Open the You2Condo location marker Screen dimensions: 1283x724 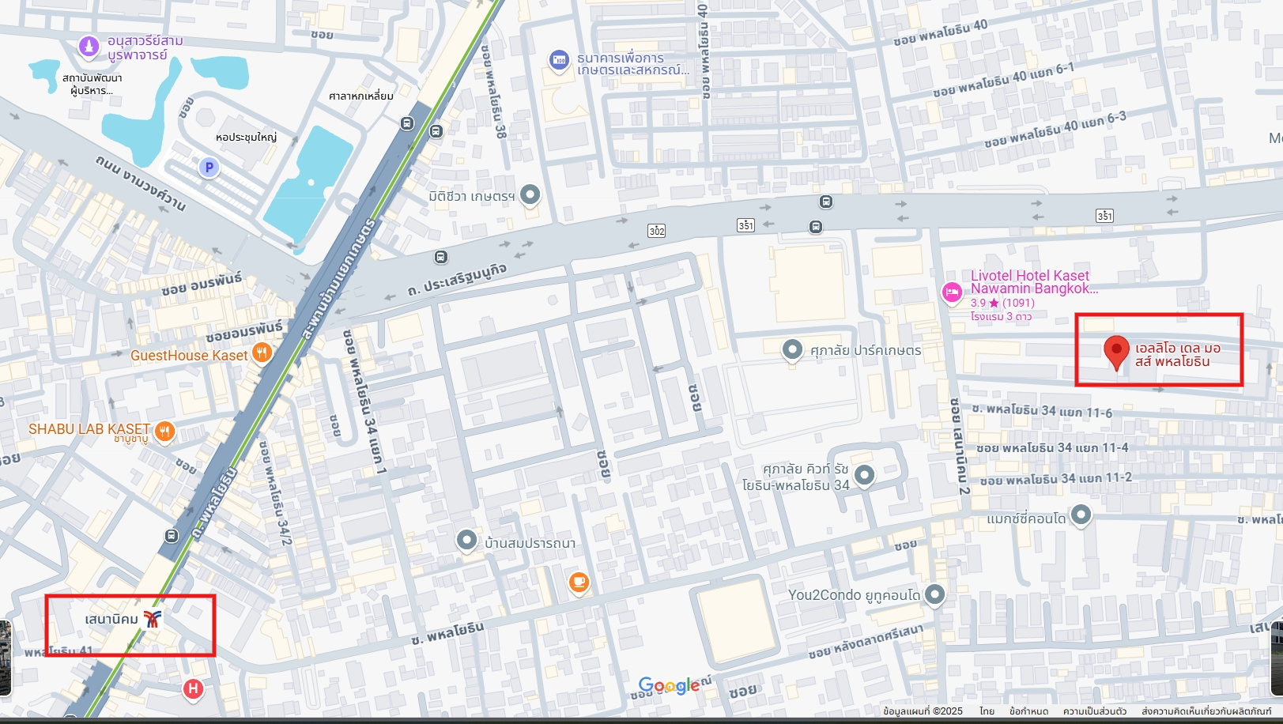[x=934, y=594]
